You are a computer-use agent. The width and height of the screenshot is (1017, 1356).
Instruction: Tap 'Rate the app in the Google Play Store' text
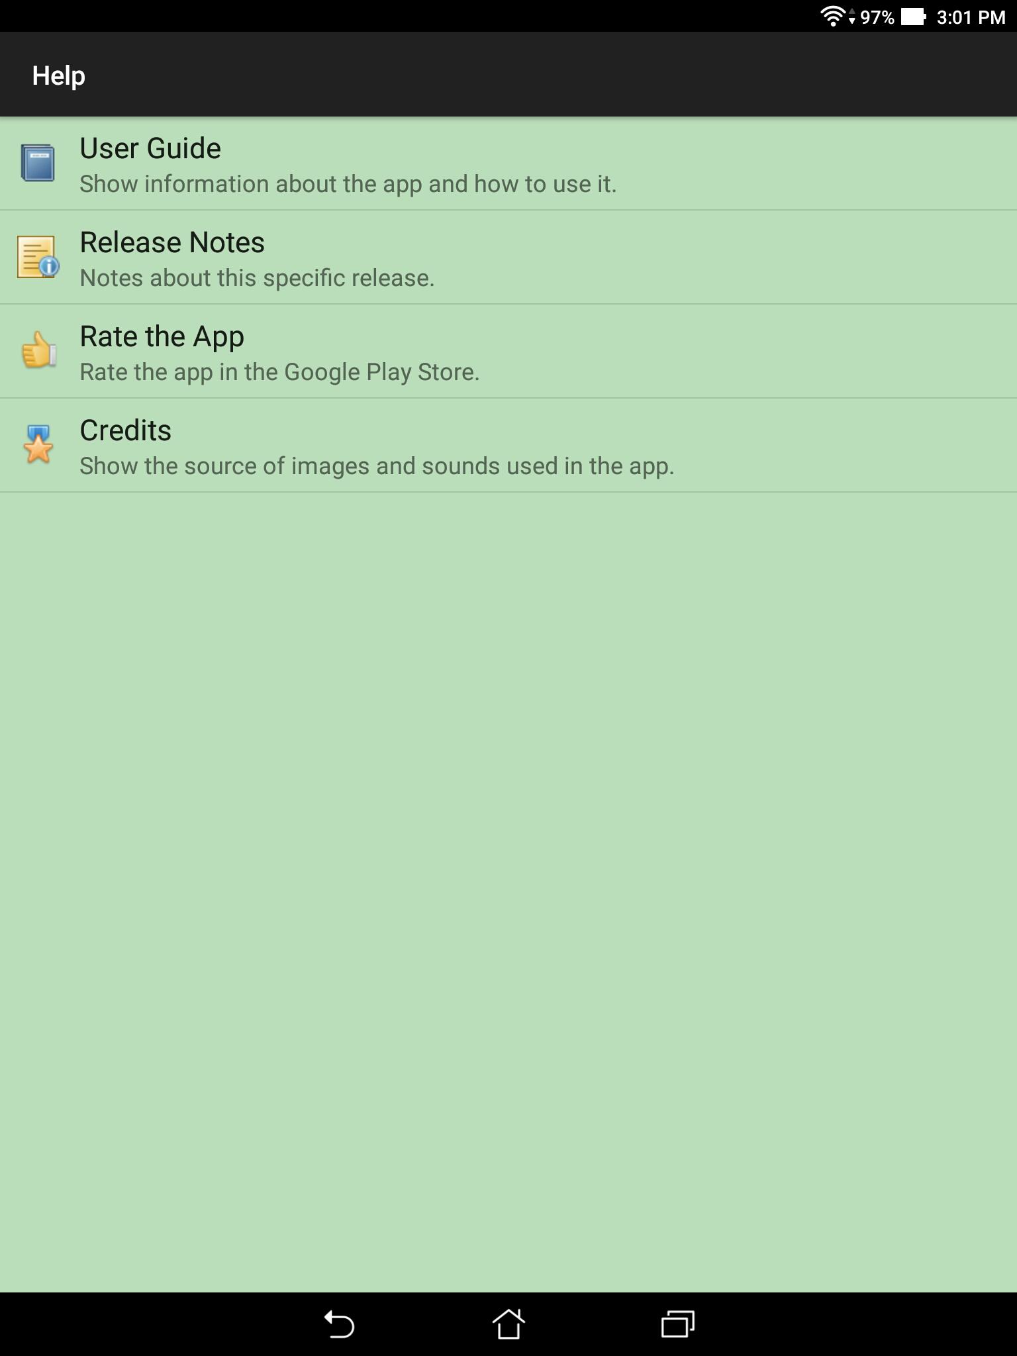tap(280, 372)
